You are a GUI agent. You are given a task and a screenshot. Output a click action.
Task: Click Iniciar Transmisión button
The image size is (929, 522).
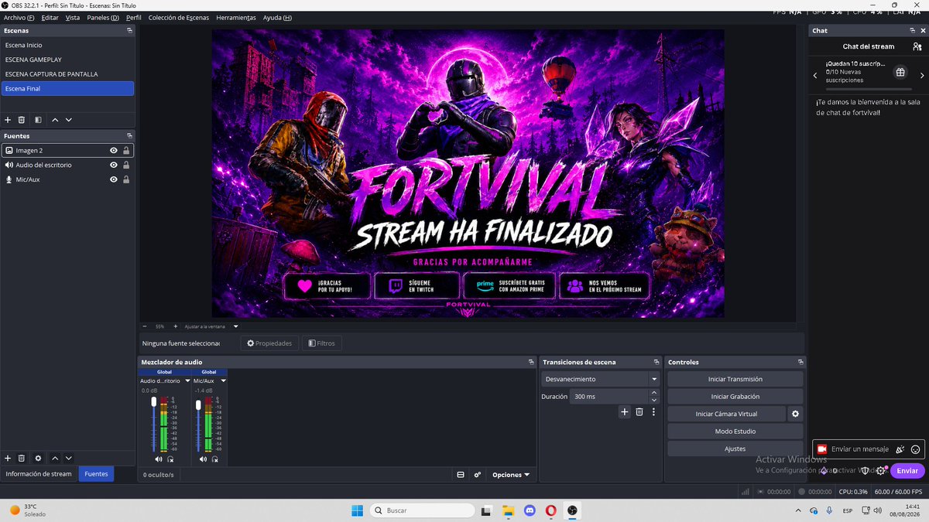(x=735, y=379)
